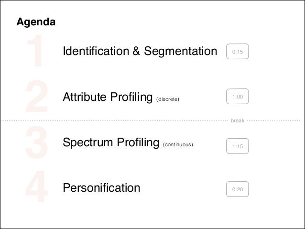Click the large number 3
This screenshot has width=305, height=229.
click(x=35, y=142)
